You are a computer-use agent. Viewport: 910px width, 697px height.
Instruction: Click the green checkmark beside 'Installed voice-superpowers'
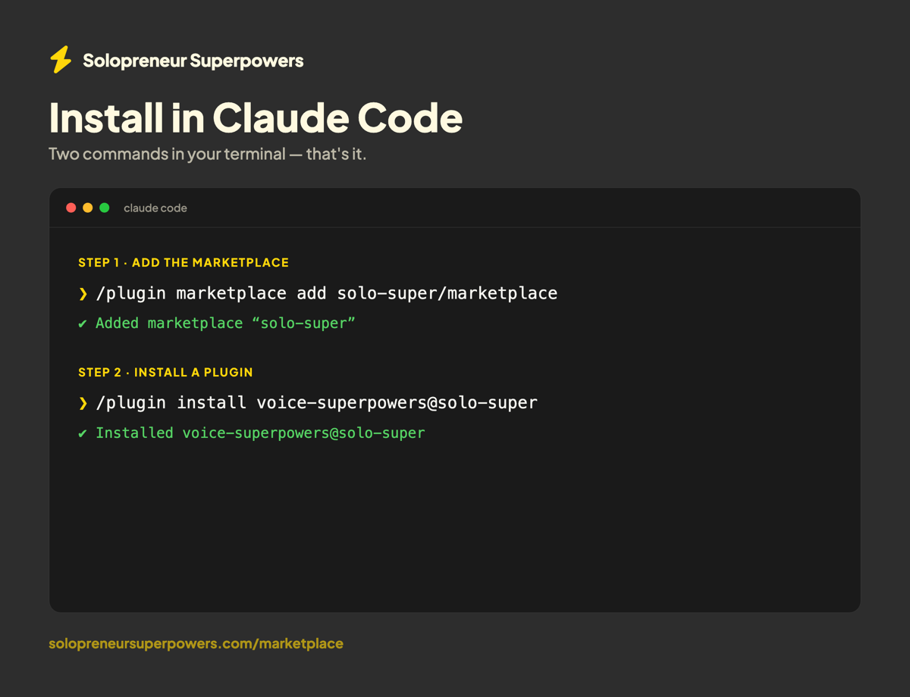tap(83, 434)
